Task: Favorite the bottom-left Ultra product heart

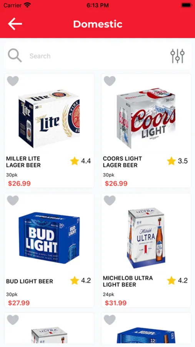Action: [x=13, y=320]
